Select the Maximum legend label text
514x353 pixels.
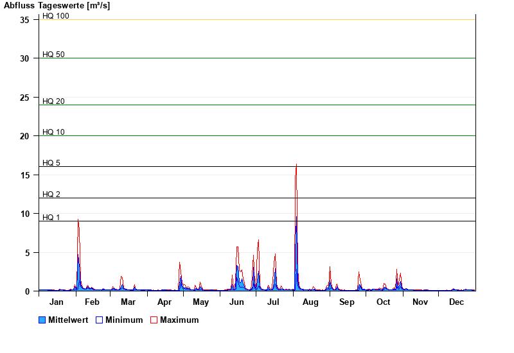point(179,320)
